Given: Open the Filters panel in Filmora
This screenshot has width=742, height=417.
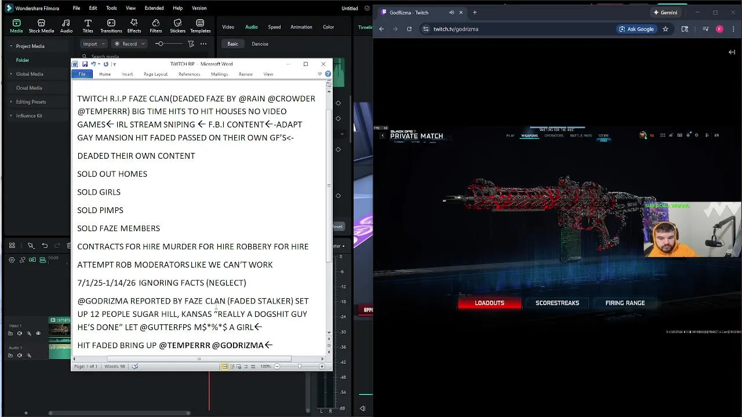Looking at the screenshot, I should tap(155, 26).
